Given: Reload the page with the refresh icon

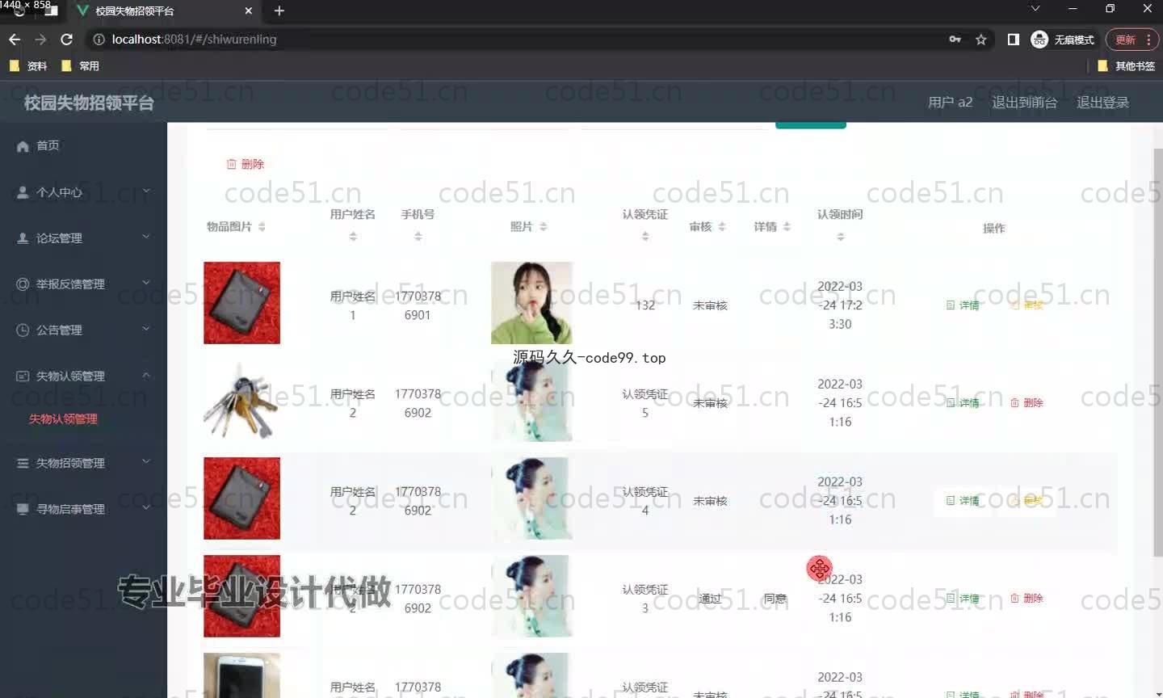Looking at the screenshot, I should point(67,40).
